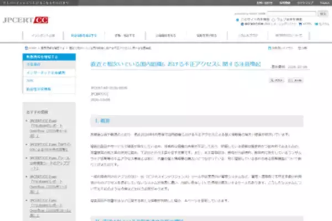Open the fifth main navigation tab
This screenshot has width=332, height=221.
click(206, 35)
